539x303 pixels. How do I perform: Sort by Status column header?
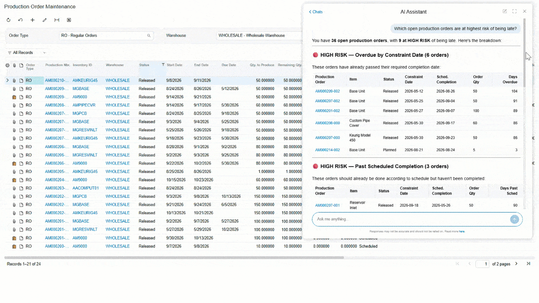click(144, 65)
